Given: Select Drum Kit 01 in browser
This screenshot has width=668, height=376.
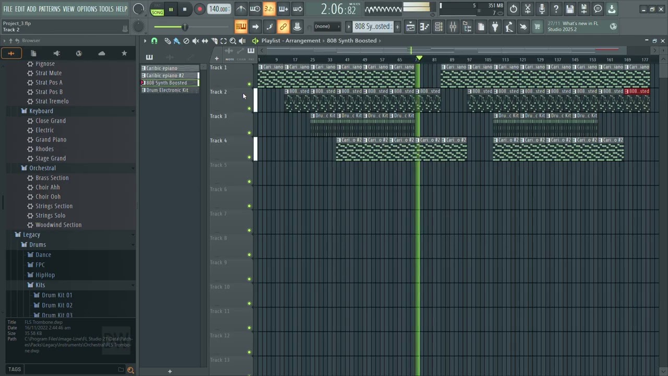Looking at the screenshot, I should [x=57, y=296].
